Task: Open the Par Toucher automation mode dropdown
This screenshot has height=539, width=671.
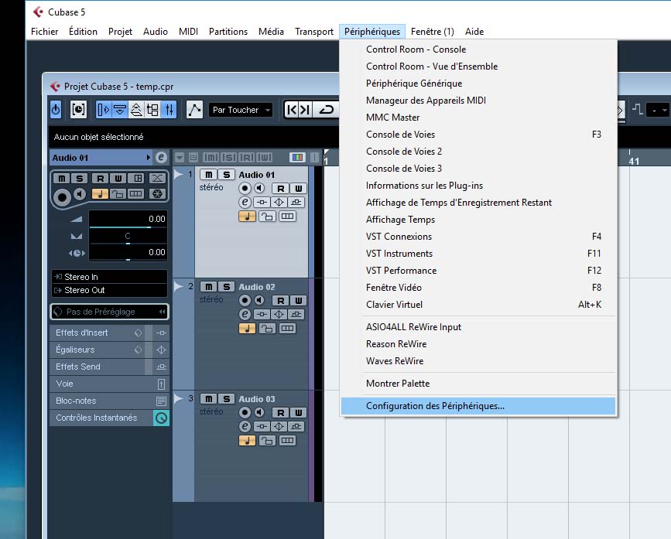Action: 241,110
